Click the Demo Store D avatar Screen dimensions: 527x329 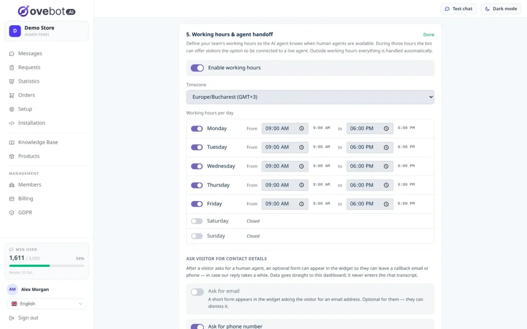[15, 31]
